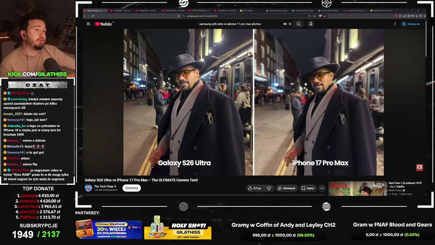Run search with the magnifier button
This screenshot has height=245, width=435.
coord(298,24)
